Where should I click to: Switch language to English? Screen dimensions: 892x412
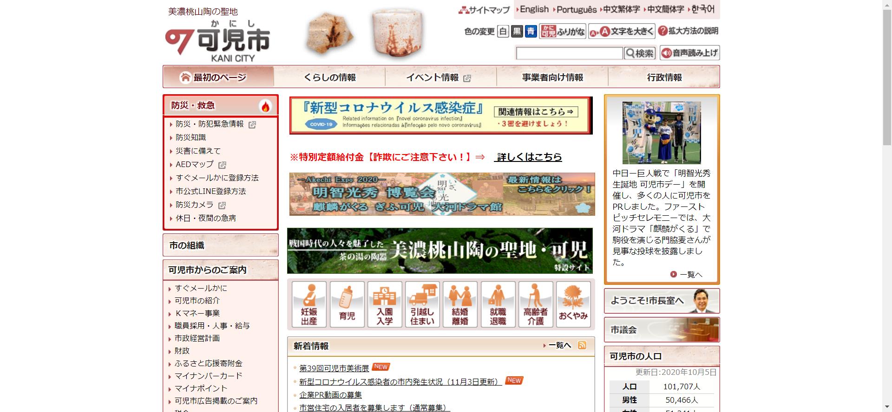coord(534,9)
